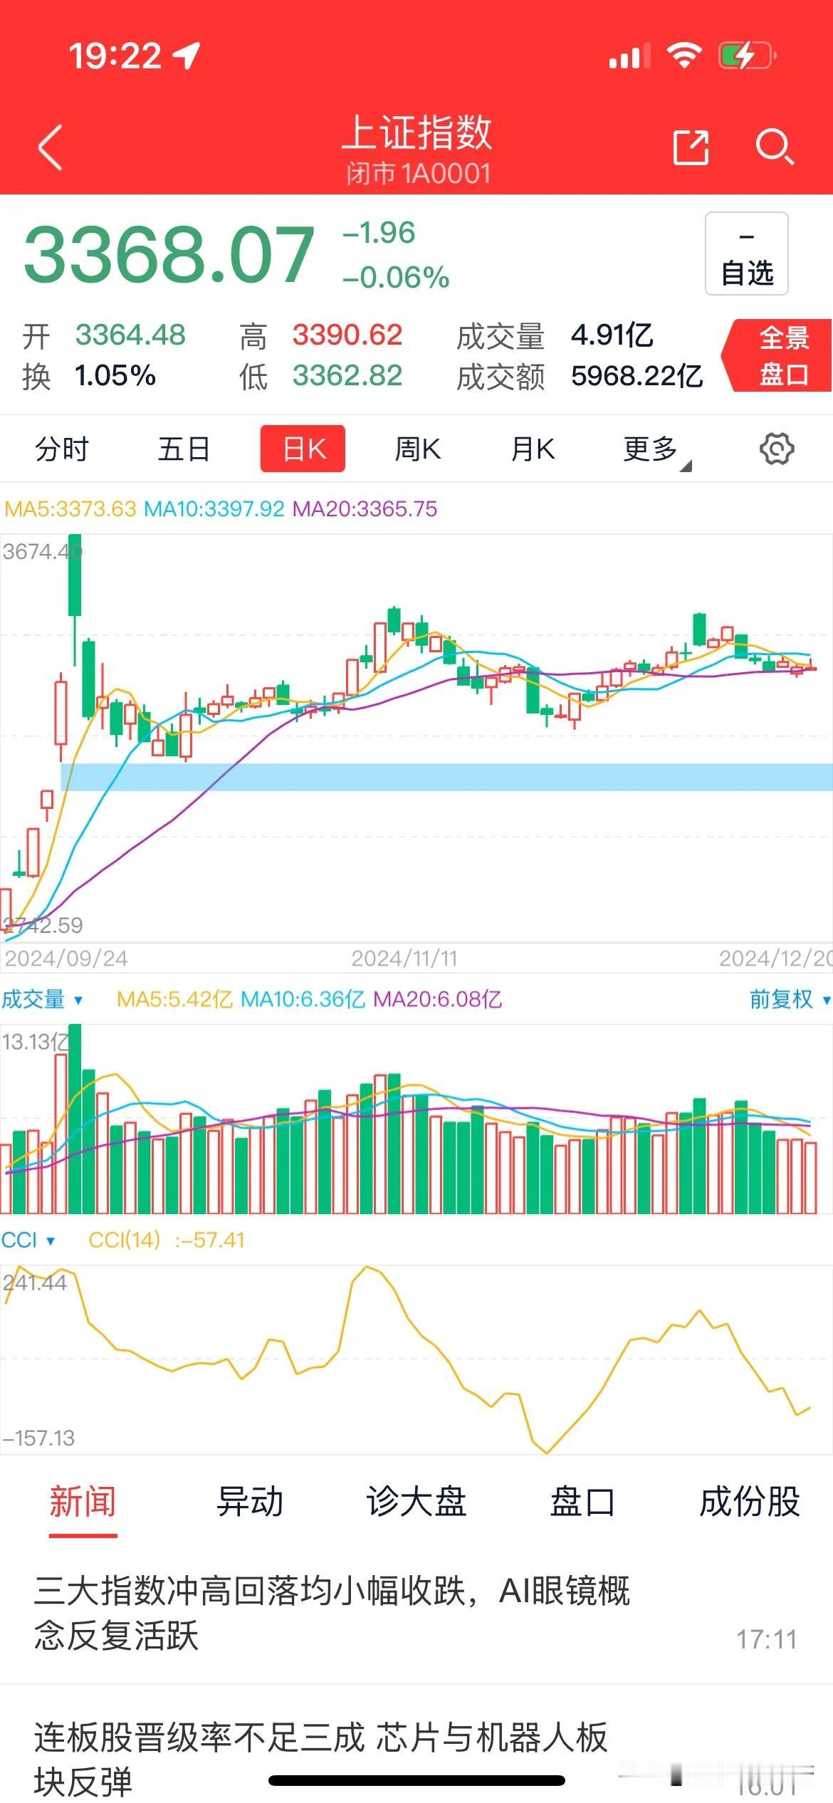
Task: Tap the open value 3364.48
Action: 130,335
